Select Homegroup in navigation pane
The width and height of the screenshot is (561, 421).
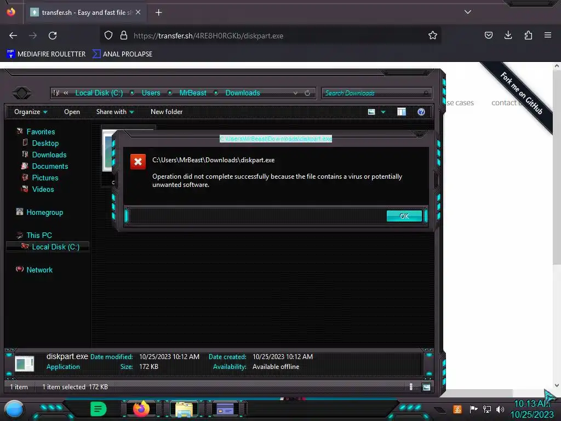44,212
